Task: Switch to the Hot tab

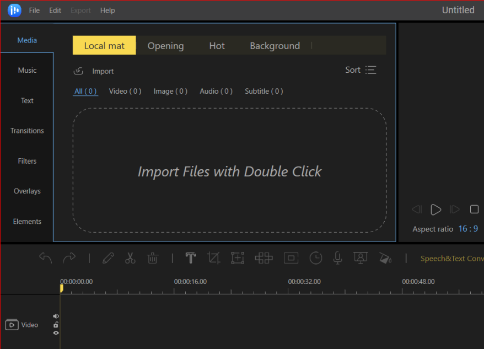Action: coord(217,46)
